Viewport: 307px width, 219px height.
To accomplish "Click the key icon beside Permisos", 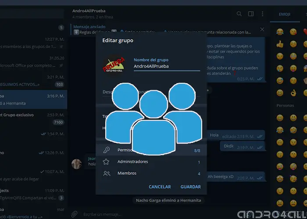I will point(107,150).
